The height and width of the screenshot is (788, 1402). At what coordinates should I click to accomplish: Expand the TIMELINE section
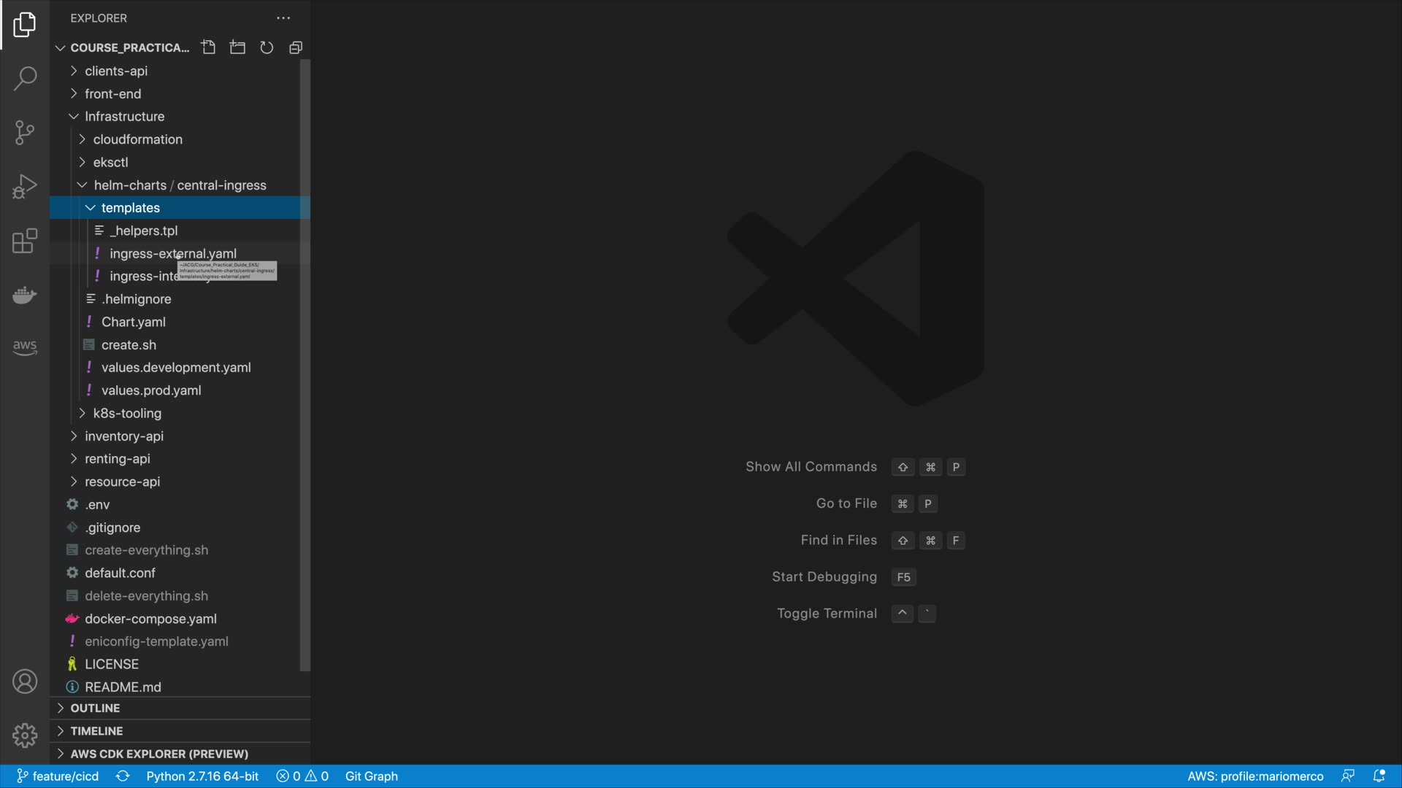pos(96,731)
